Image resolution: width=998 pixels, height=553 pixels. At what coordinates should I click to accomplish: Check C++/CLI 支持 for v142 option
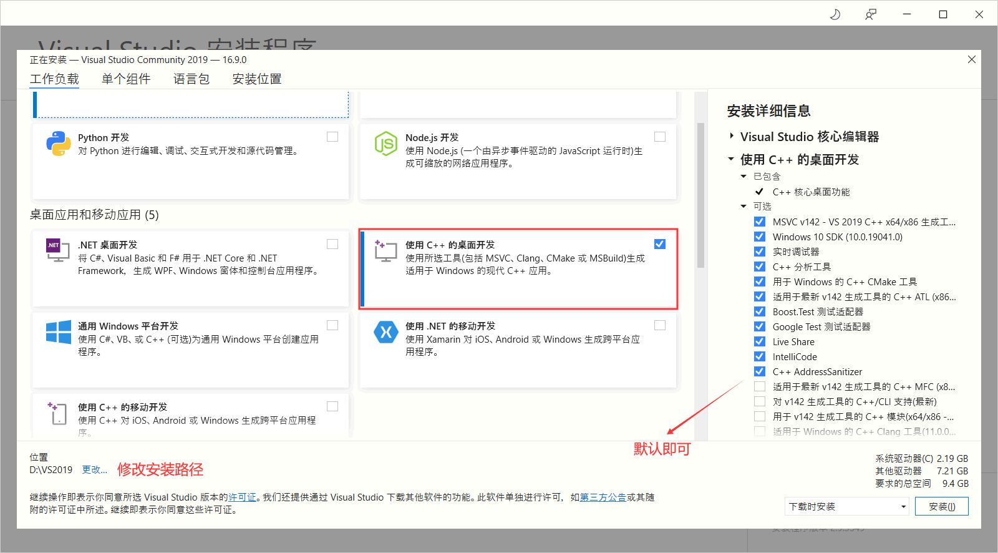click(760, 401)
